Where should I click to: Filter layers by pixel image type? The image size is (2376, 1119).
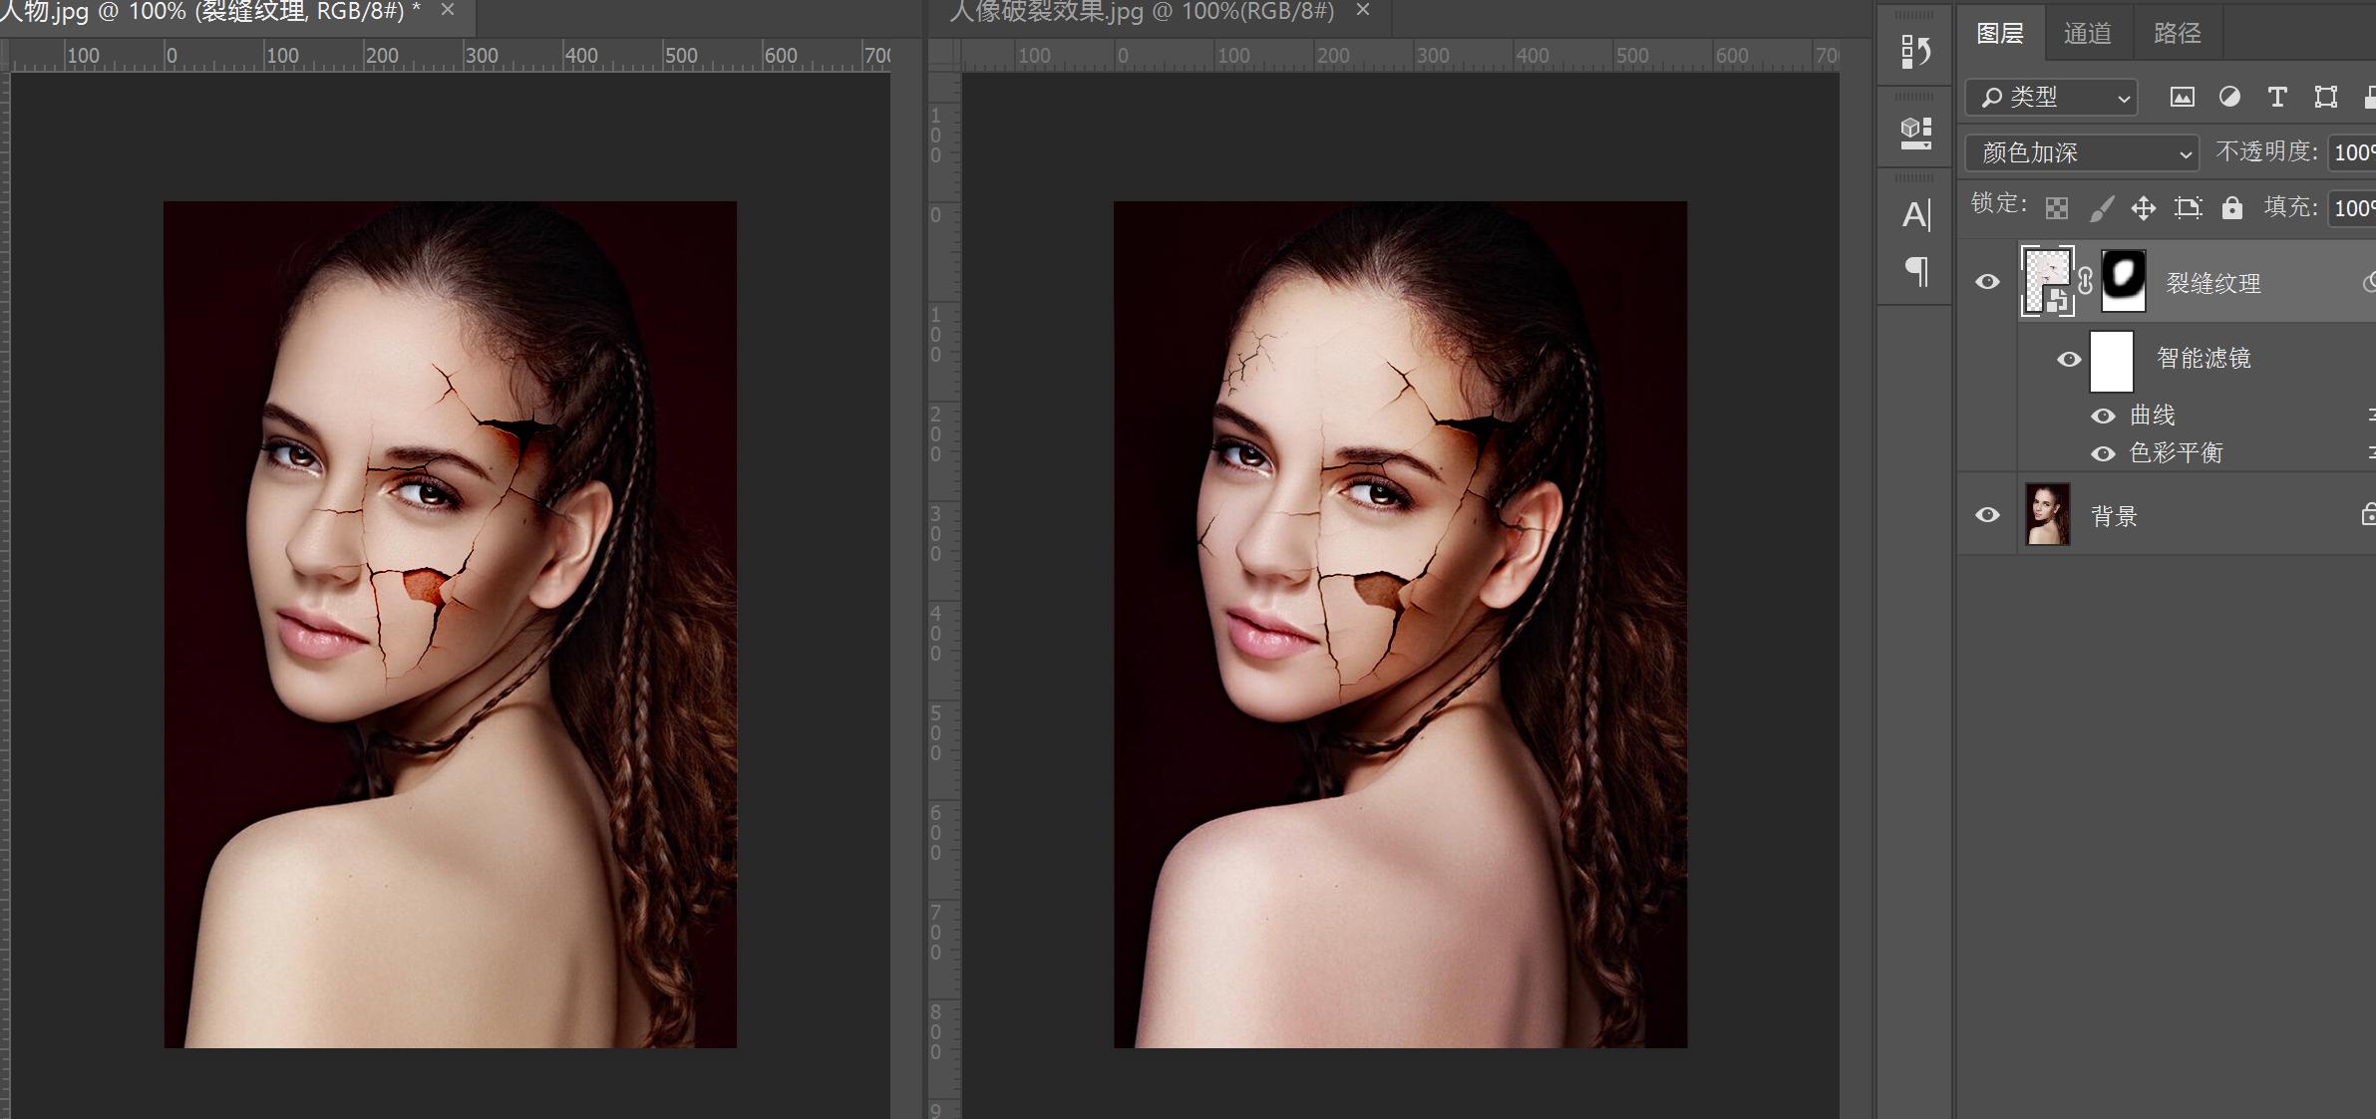click(x=2183, y=98)
